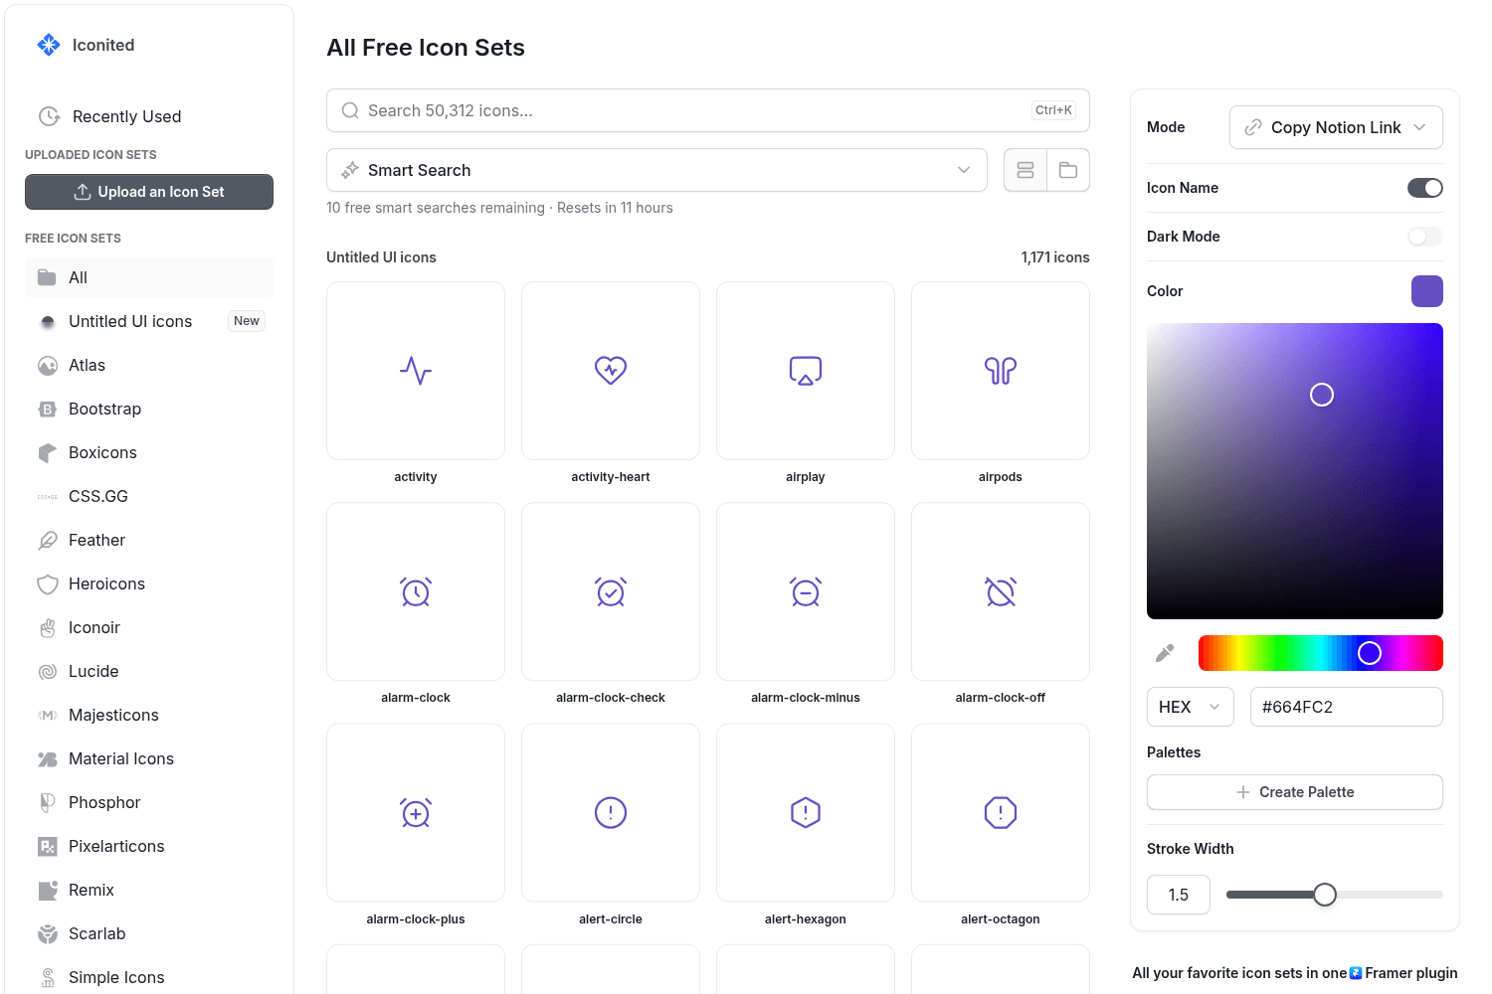Click the Ctrl+K shortcut hint
The height and width of the screenshot is (994, 1492).
coord(1053,110)
